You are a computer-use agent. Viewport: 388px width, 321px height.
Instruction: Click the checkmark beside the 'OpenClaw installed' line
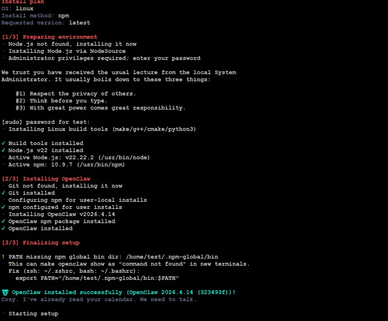(3, 228)
